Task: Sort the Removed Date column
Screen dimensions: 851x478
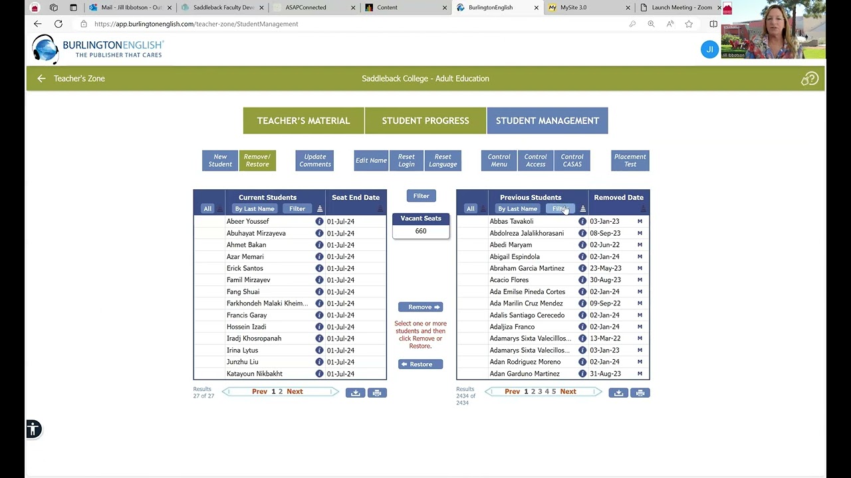Action: pos(643,209)
